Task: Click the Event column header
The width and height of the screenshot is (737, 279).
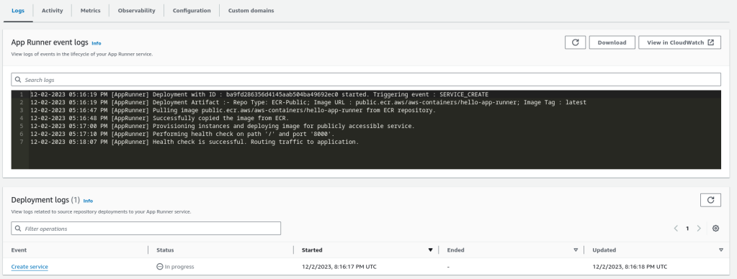Action: click(x=19, y=250)
